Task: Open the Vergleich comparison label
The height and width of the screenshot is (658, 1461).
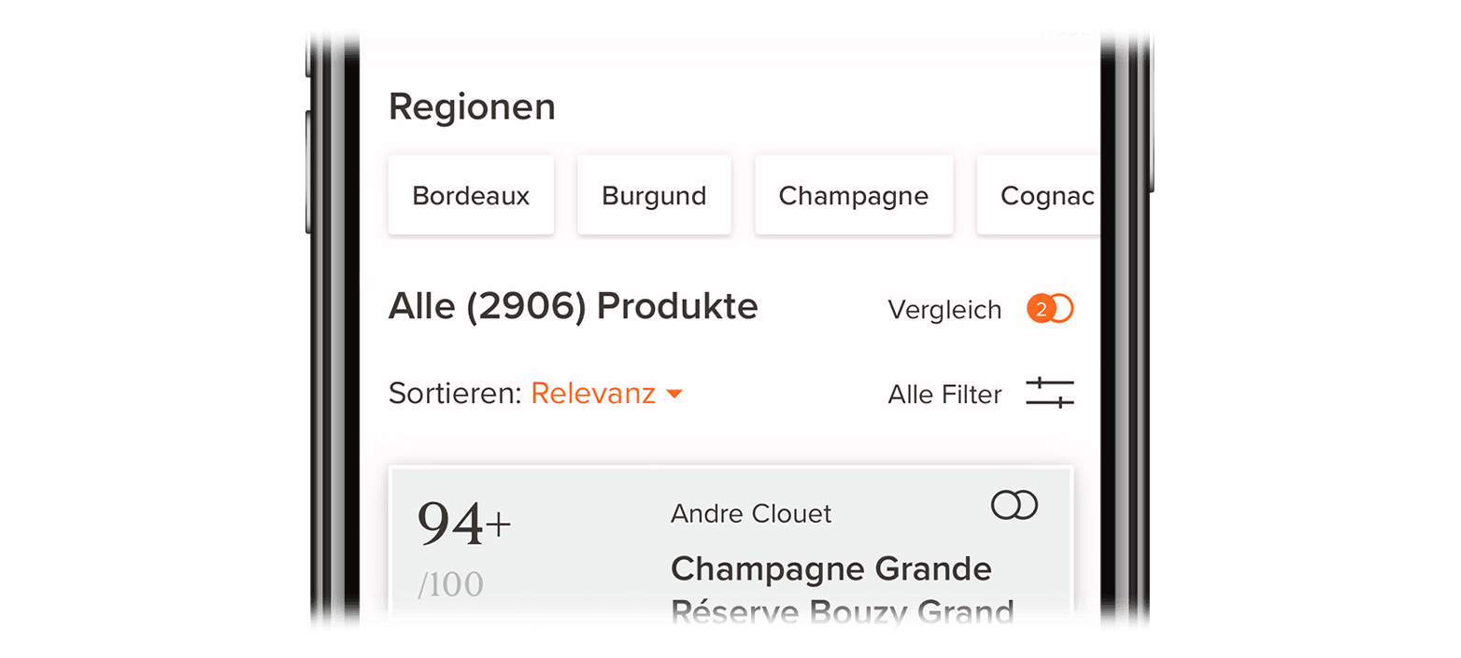Action: 944,310
